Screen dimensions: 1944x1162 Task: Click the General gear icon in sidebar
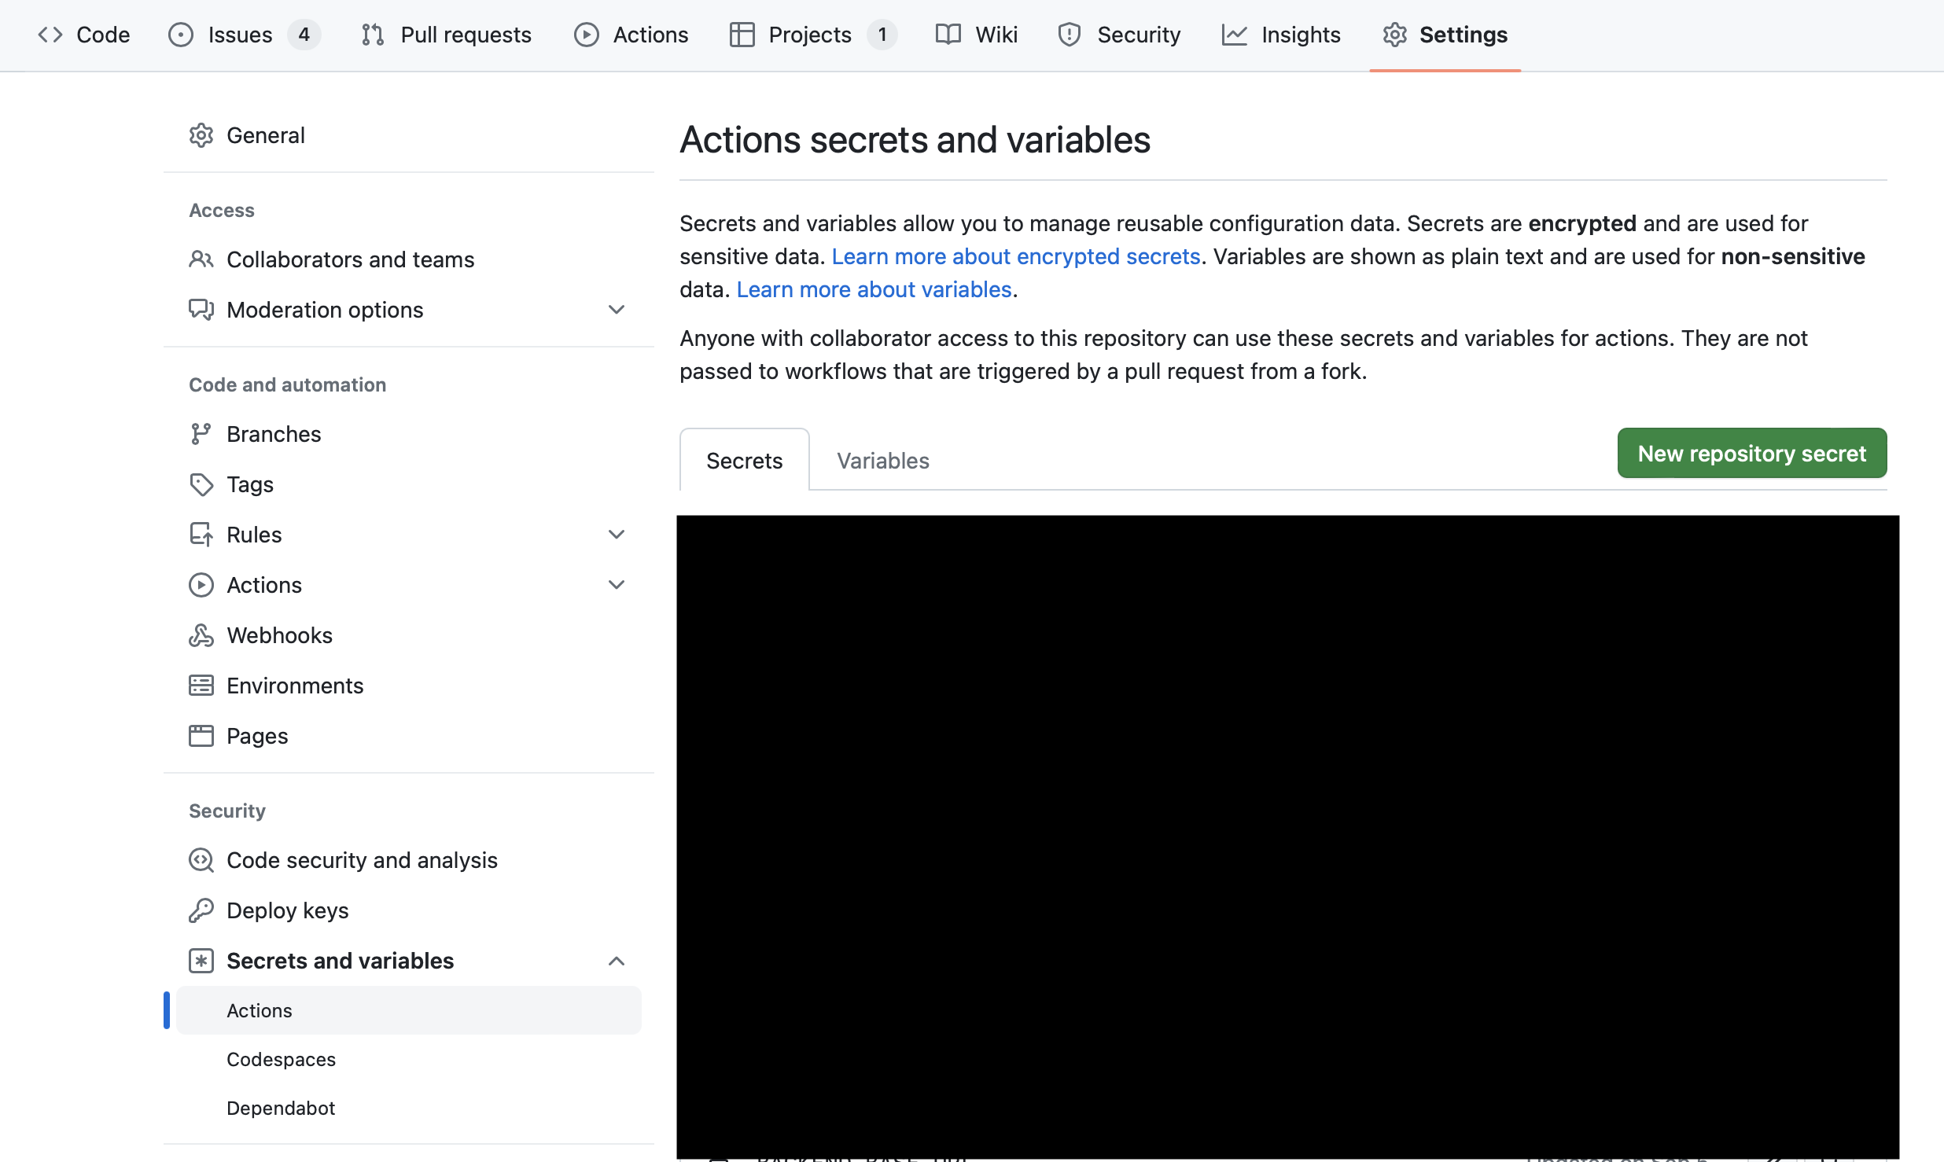(x=201, y=135)
